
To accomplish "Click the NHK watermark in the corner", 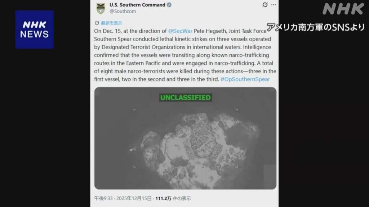I will coord(343,9).
